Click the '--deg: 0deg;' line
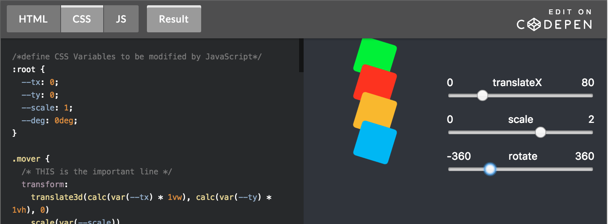The height and width of the screenshot is (224, 608). (49, 121)
